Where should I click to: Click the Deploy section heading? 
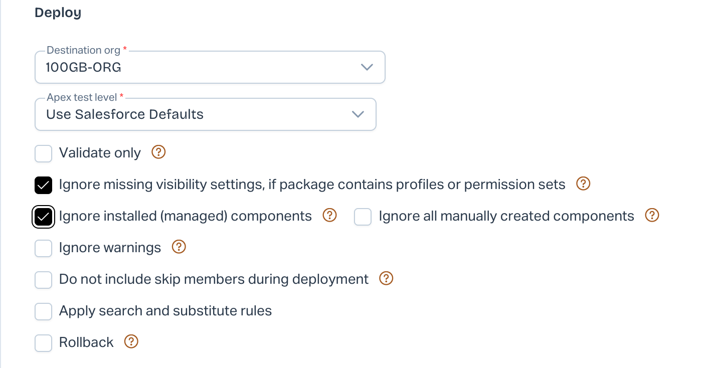pyautogui.click(x=58, y=13)
